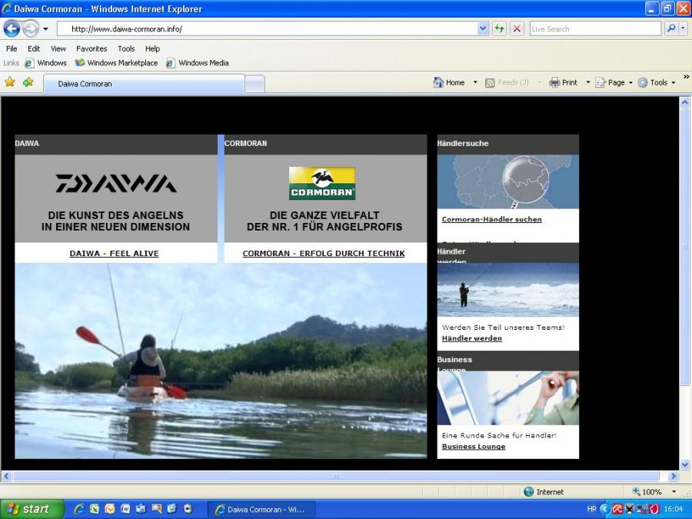Expand the address bar URL dropdown

[x=483, y=28]
